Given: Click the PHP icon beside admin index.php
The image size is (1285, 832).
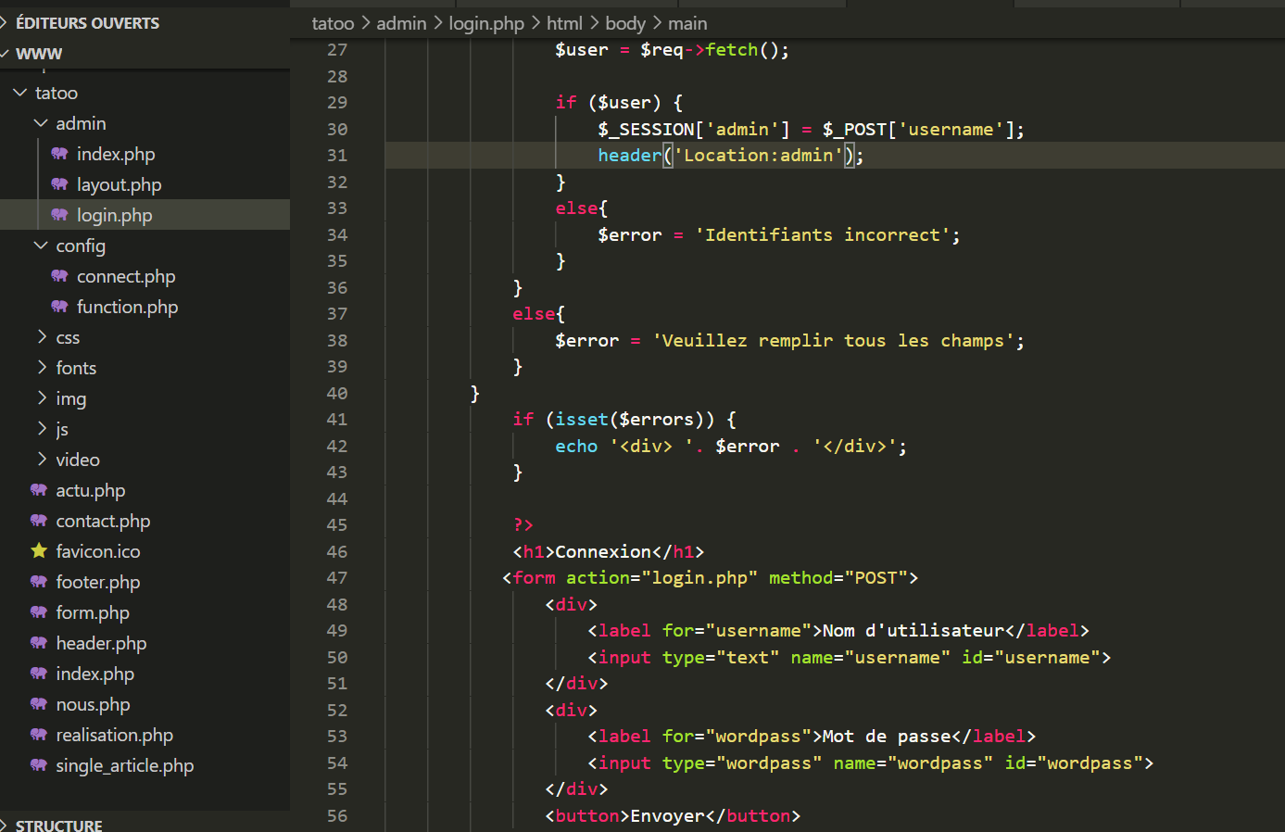Looking at the screenshot, I should pos(59,154).
